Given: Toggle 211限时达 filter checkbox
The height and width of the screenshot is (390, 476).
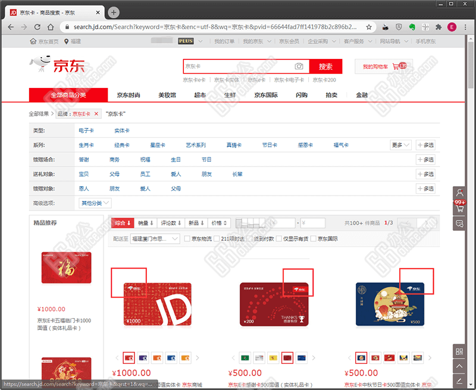Looking at the screenshot, I should tap(217, 238).
